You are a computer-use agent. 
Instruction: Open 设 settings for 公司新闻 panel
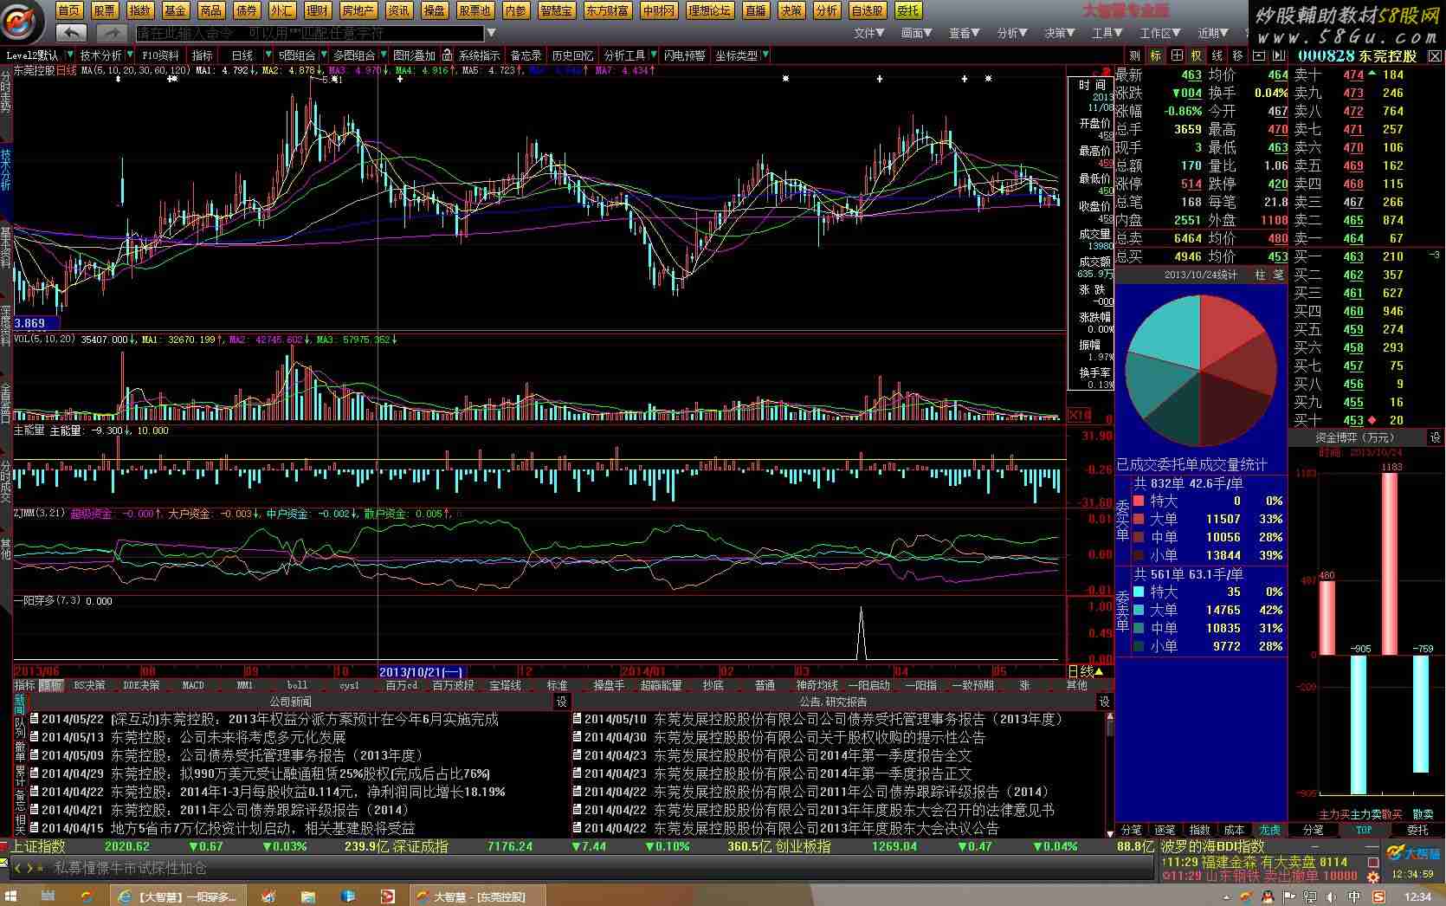(x=561, y=702)
